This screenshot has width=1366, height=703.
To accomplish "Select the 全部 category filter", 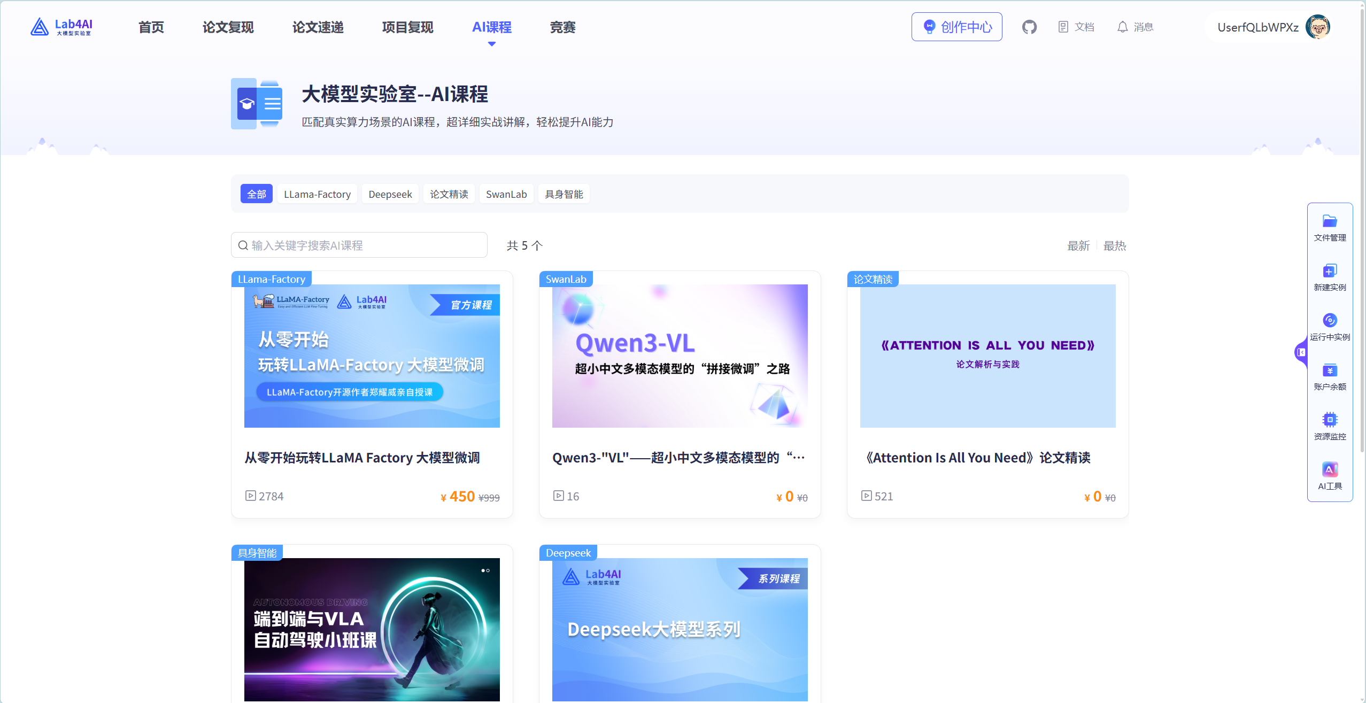I will [257, 194].
